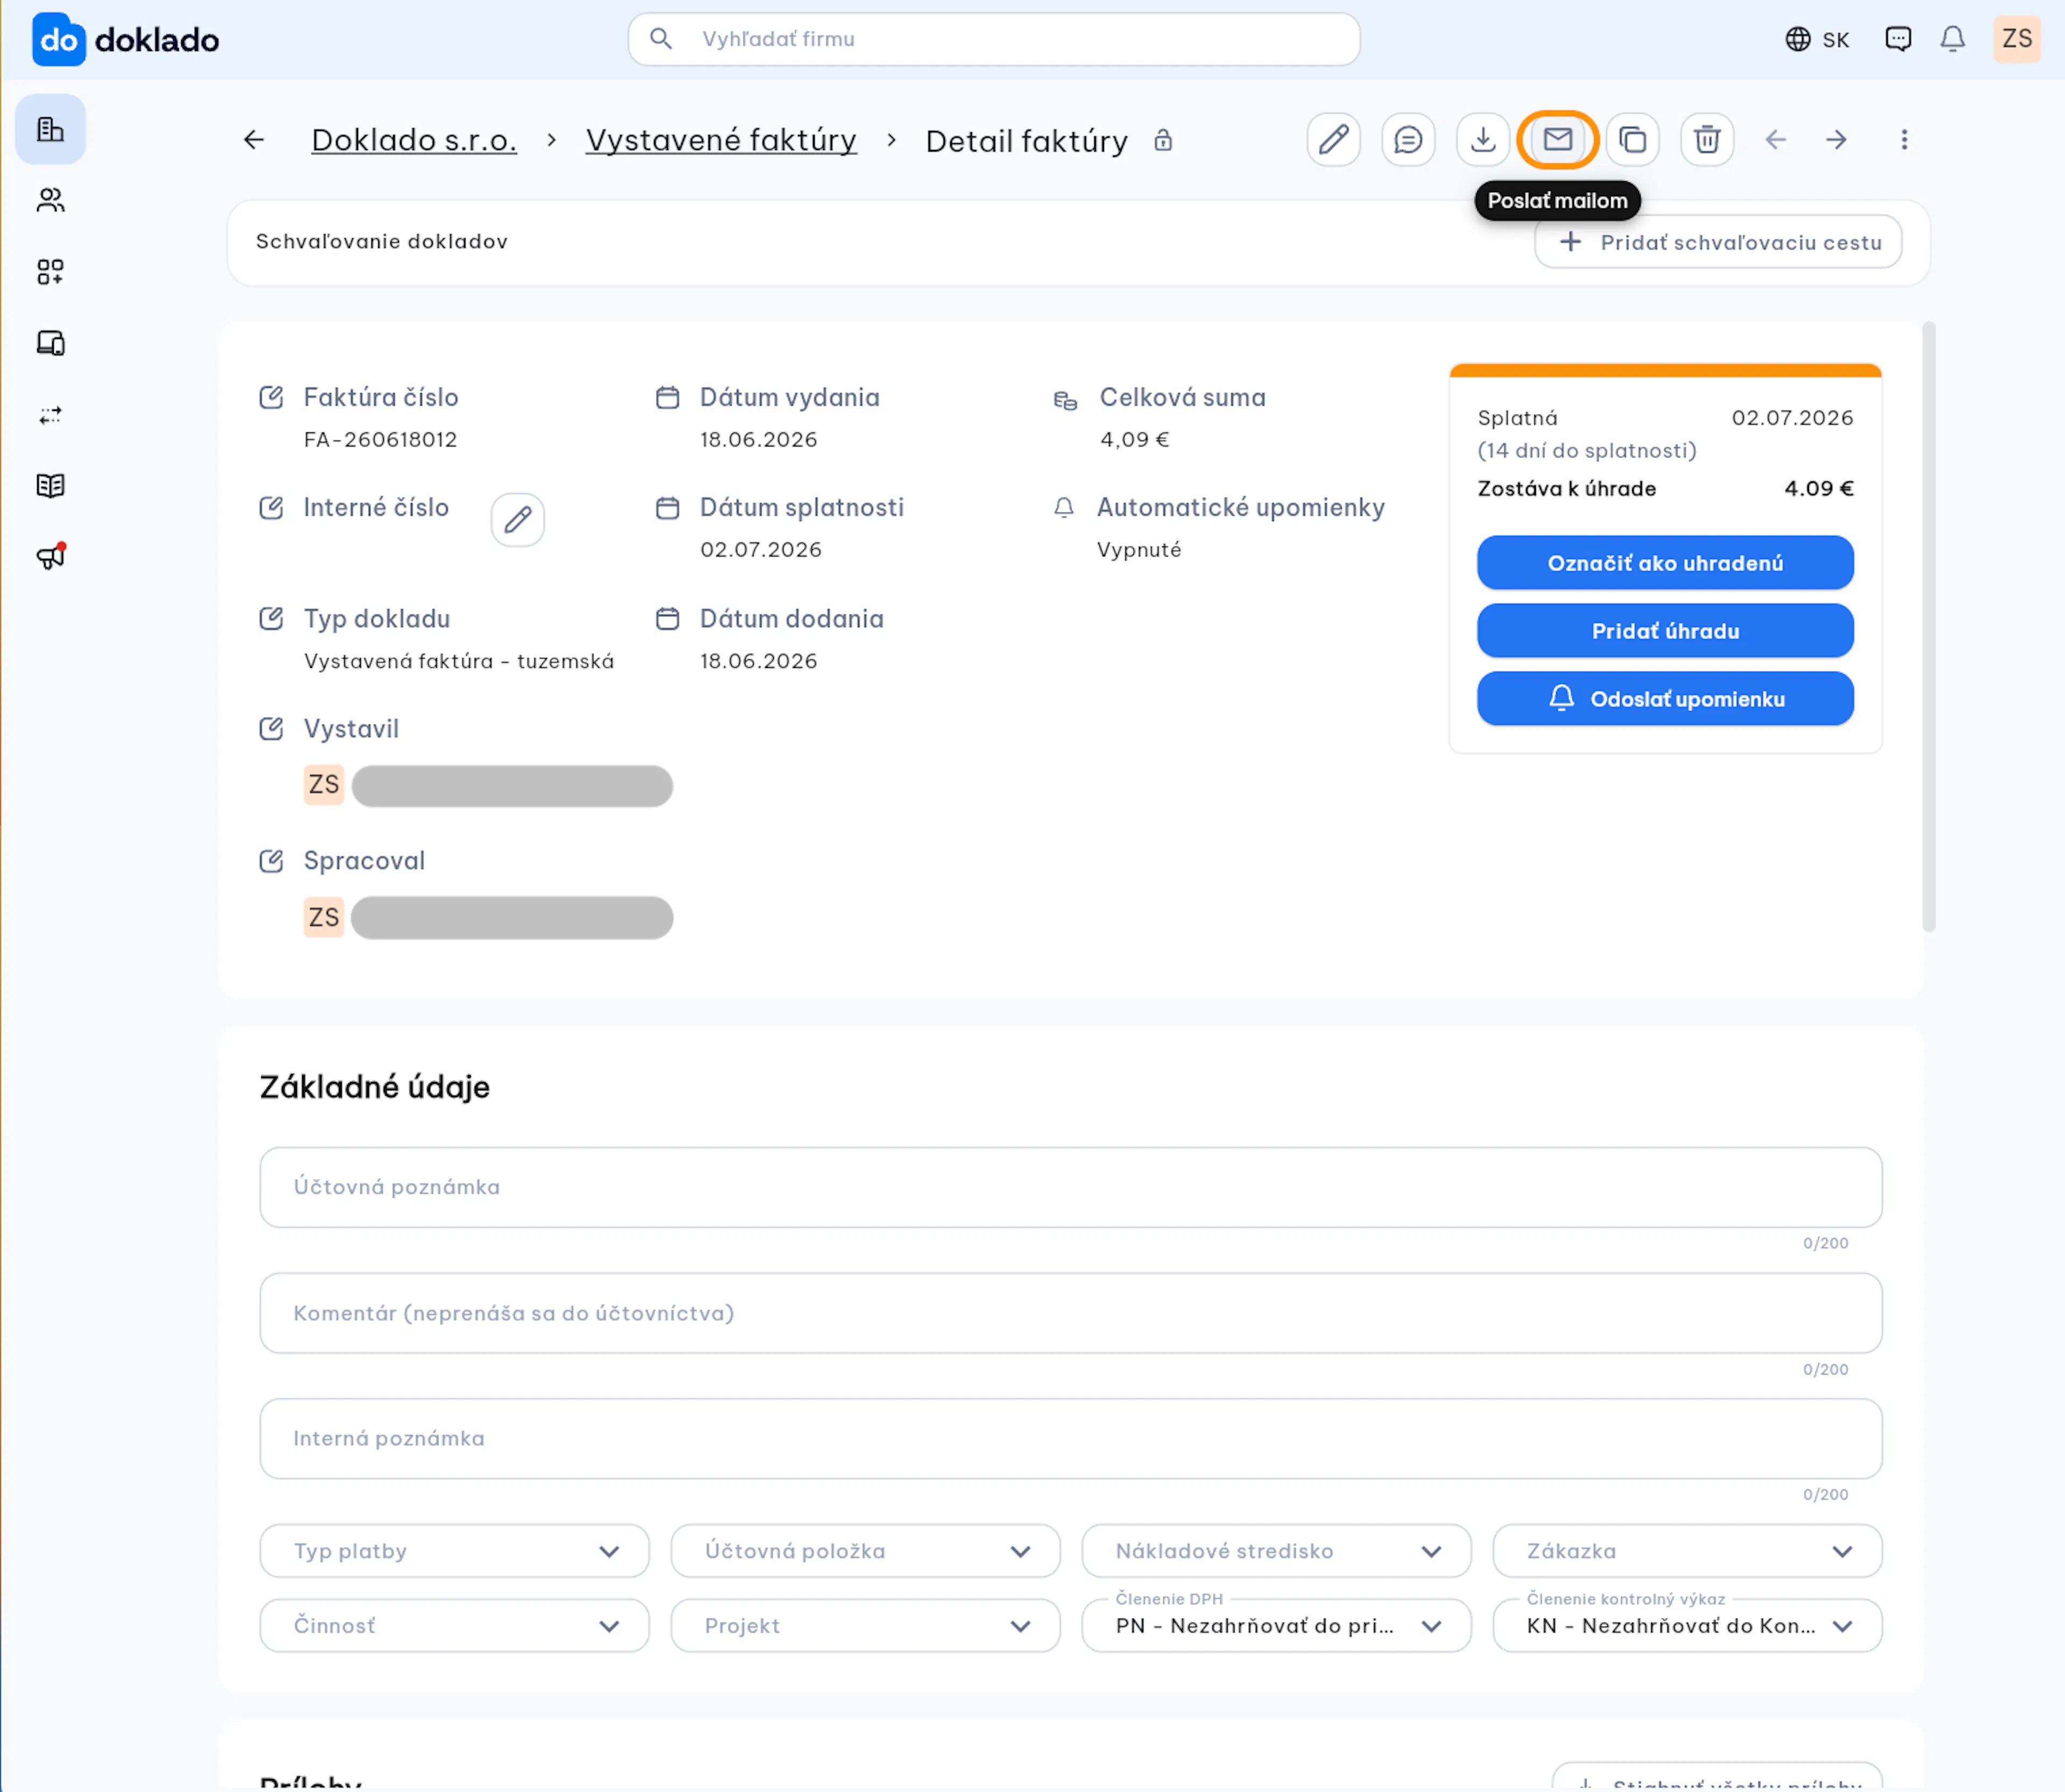The image size is (2065, 1792).
Task: Send invoice by mail icon
Action: tap(1558, 140)
